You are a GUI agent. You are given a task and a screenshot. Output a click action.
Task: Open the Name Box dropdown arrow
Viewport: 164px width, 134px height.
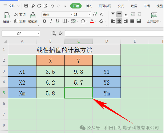[38, 34]
